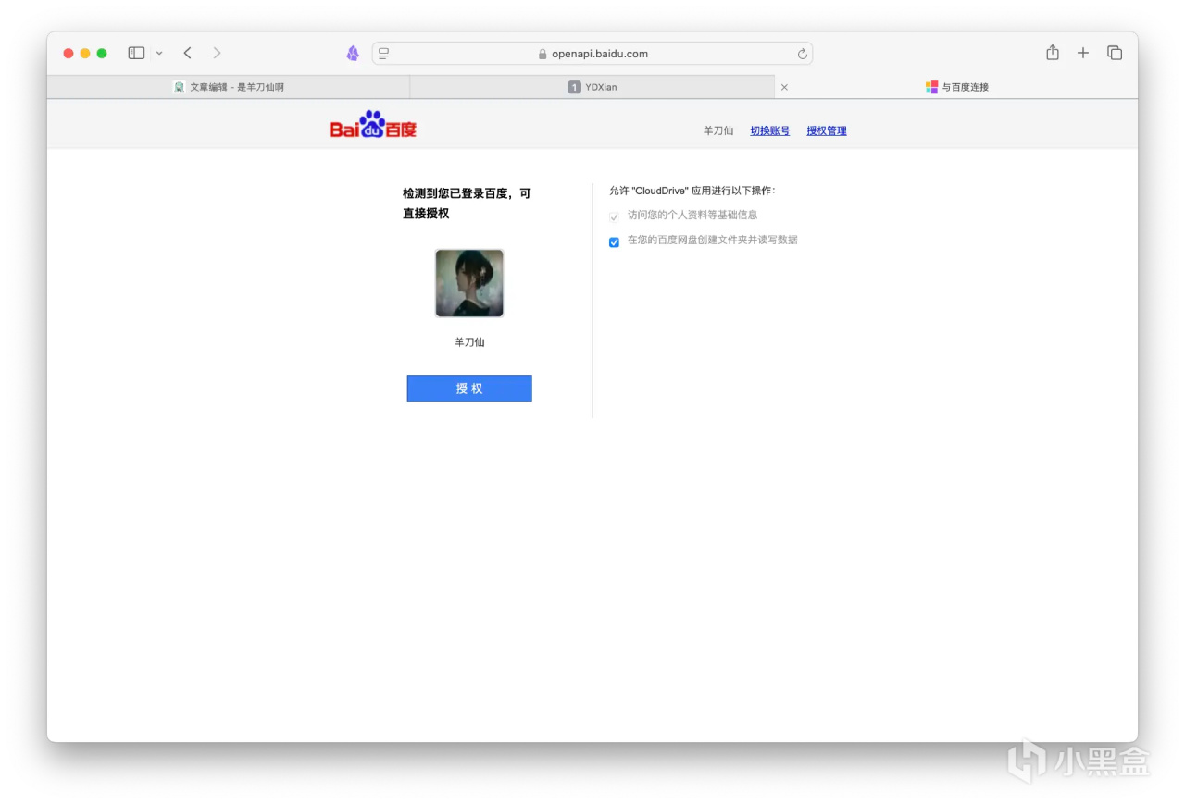Image resolution: width=1185 pixels, height=804 pixels.
Task: Add a new tab with plus icon
Action: pos(1083,53)
